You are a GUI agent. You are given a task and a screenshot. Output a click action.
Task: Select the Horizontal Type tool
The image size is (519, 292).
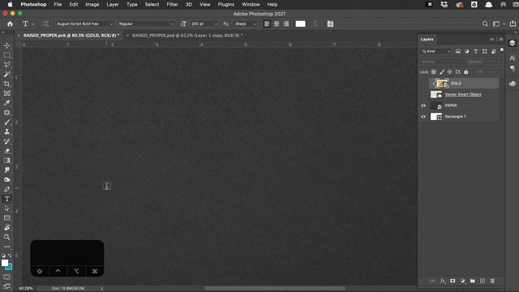[7, 199]
